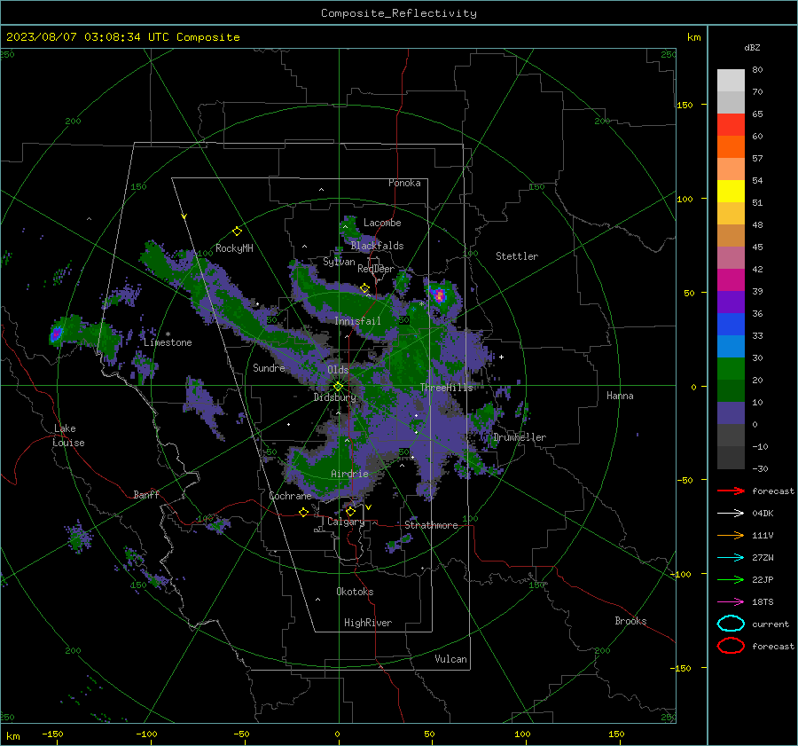Pick the orange 60 dBZ color swatch
The image size is (798, 746).
(731, 146)
